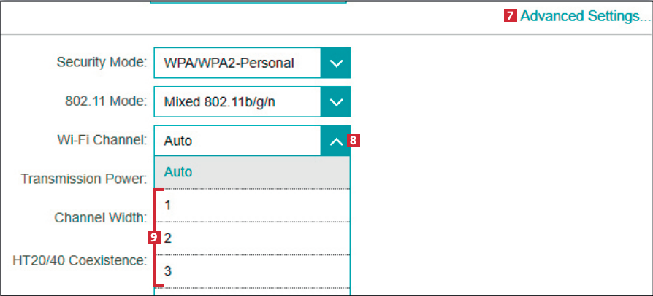Click the Transmission Power label

pos(85,178)
